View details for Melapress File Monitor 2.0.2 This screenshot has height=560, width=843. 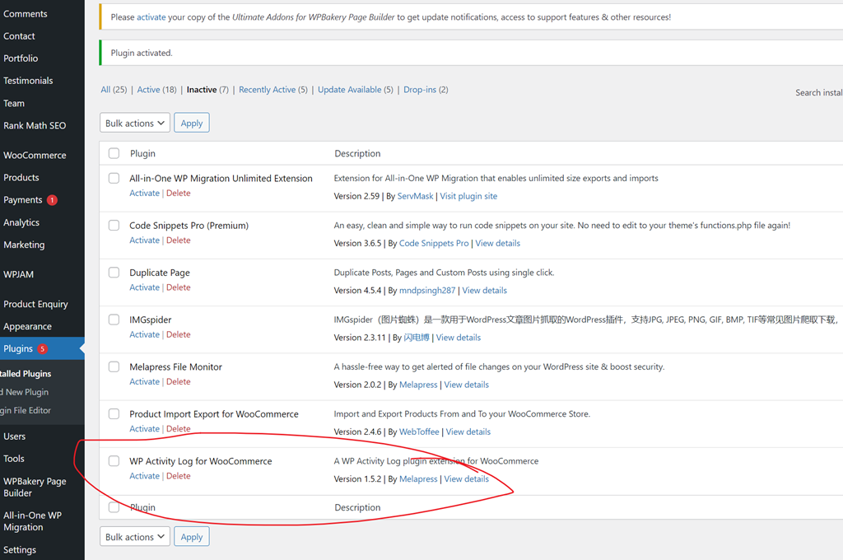point(467,385)
